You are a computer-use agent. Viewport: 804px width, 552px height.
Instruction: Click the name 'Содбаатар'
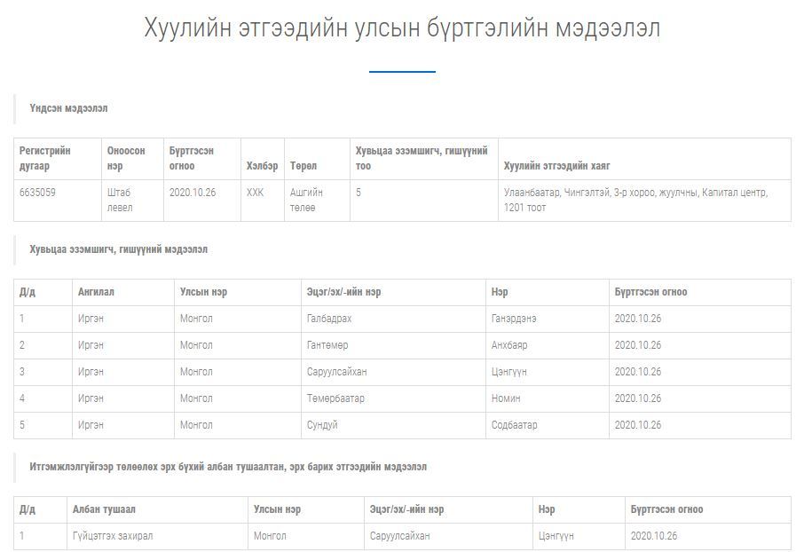point(515,425)
